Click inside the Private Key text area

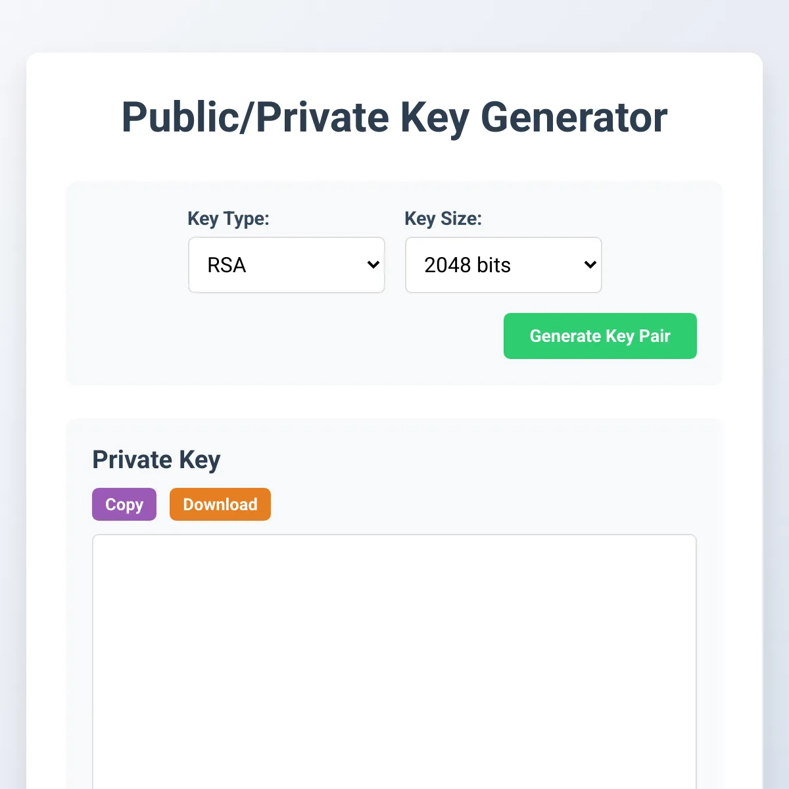tap(394, 657)
